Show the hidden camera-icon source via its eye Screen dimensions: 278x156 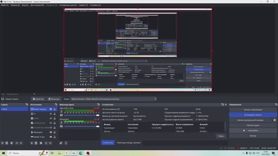51,127
